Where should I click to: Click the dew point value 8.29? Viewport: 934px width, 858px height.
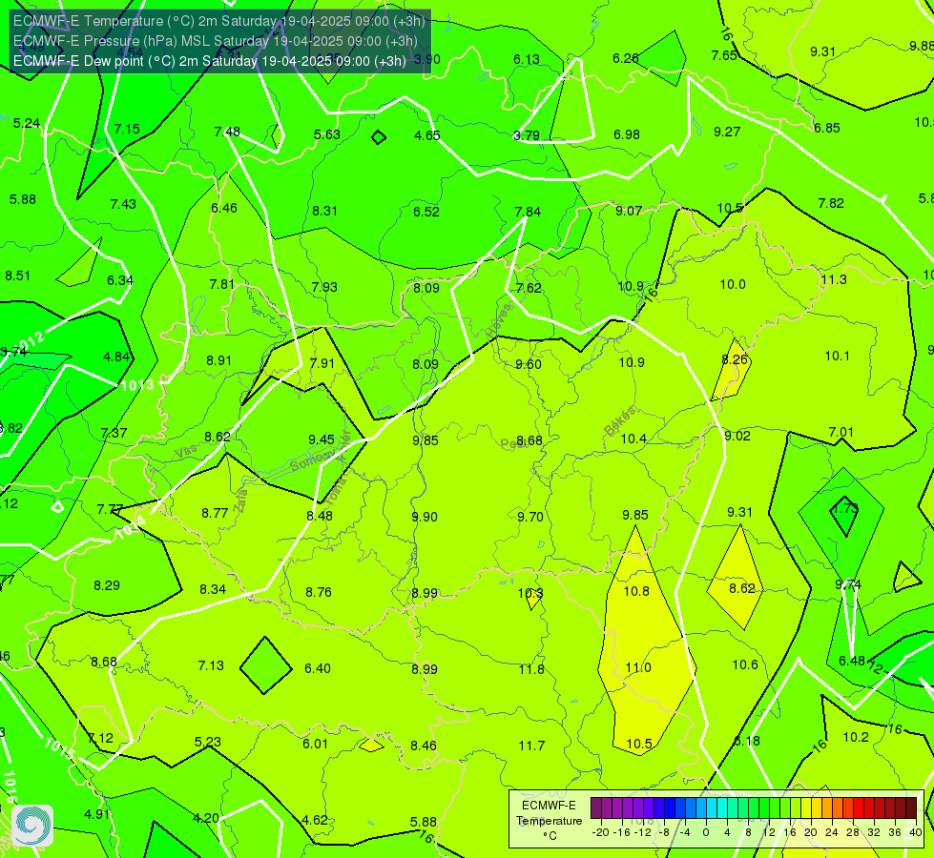[x=107, y=585]
